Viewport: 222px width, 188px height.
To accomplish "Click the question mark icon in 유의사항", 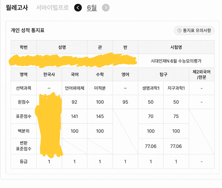I will click(179, 30).
